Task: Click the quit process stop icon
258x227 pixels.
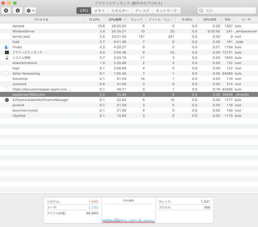Action: pos(6,11)
